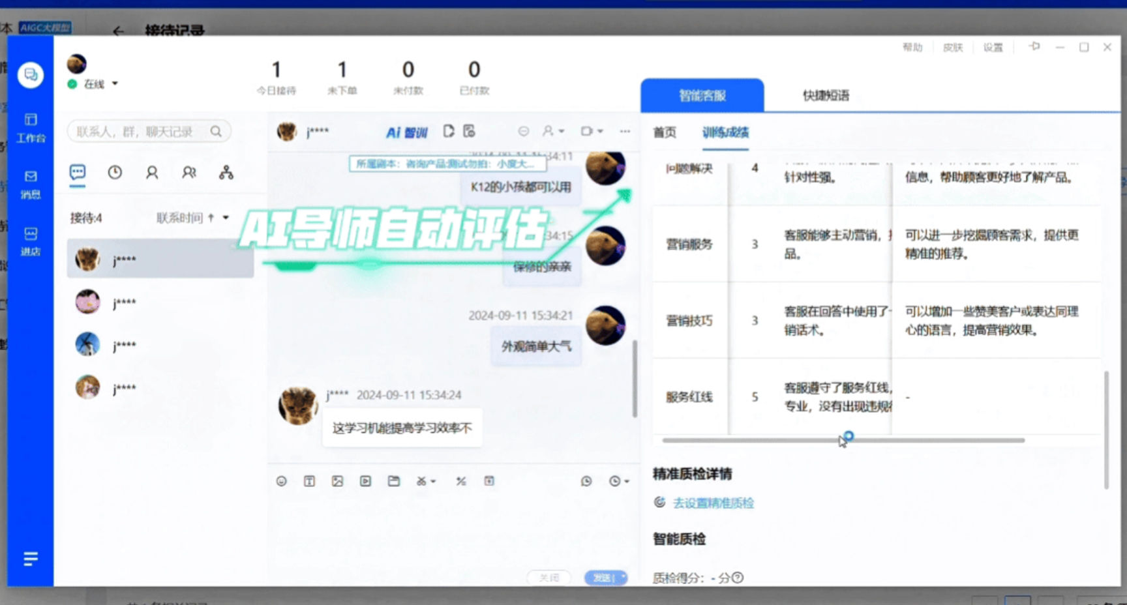Click the text template icon in the input toolbar
The height and width of the screenshot is (605, 1127).
pos(309,481)
